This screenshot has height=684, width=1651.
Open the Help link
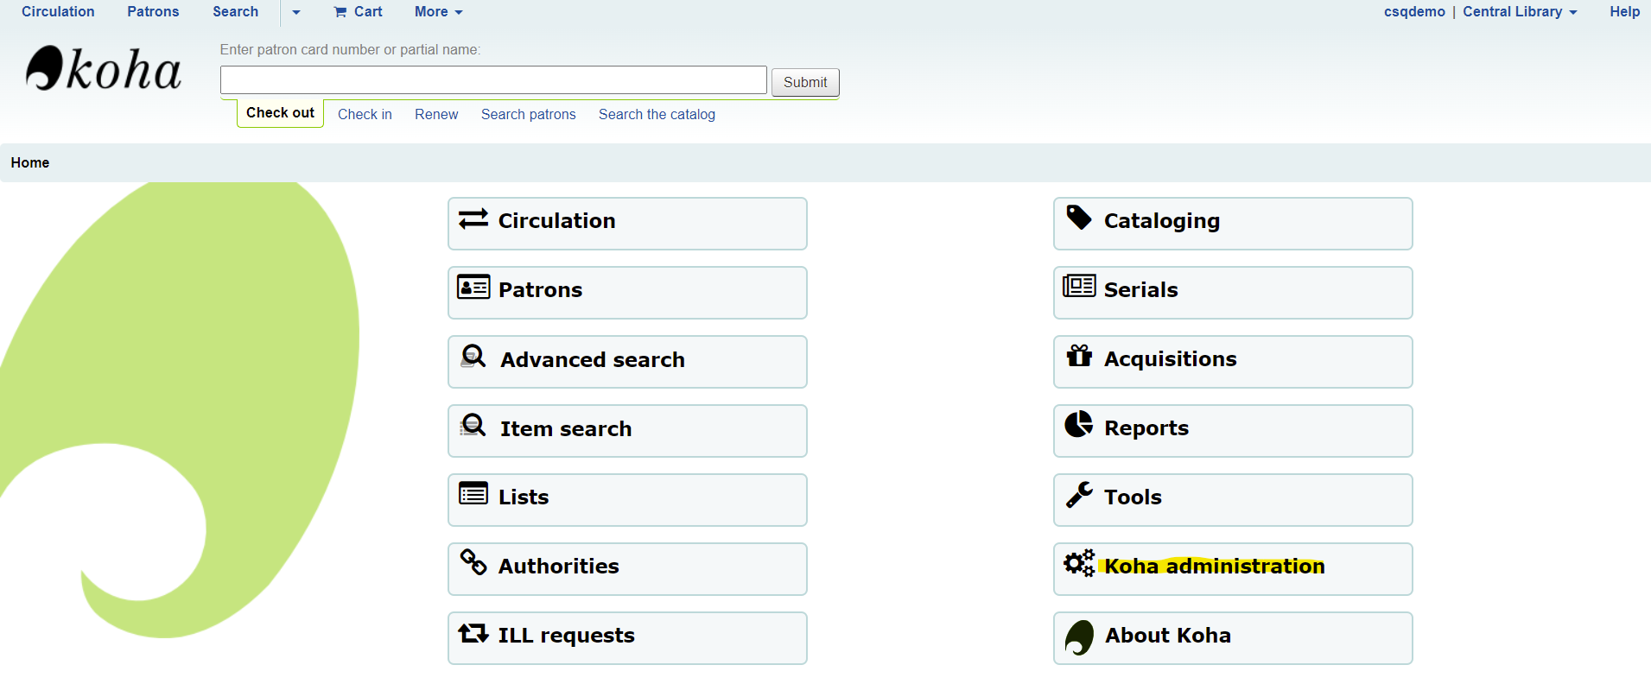[x=1624, y=12]
